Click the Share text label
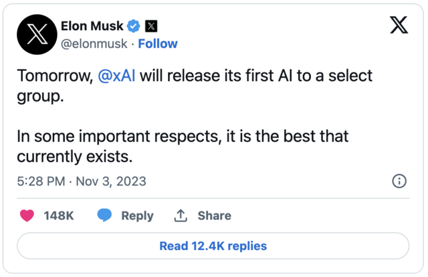 214,215
